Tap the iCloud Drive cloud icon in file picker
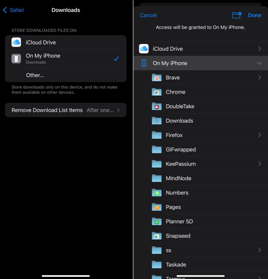268x279 pixels. click(x=144, y=49)
